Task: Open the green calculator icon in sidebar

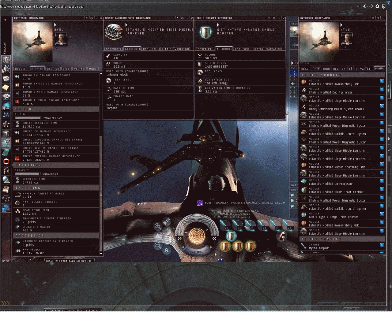Action: 6,152
